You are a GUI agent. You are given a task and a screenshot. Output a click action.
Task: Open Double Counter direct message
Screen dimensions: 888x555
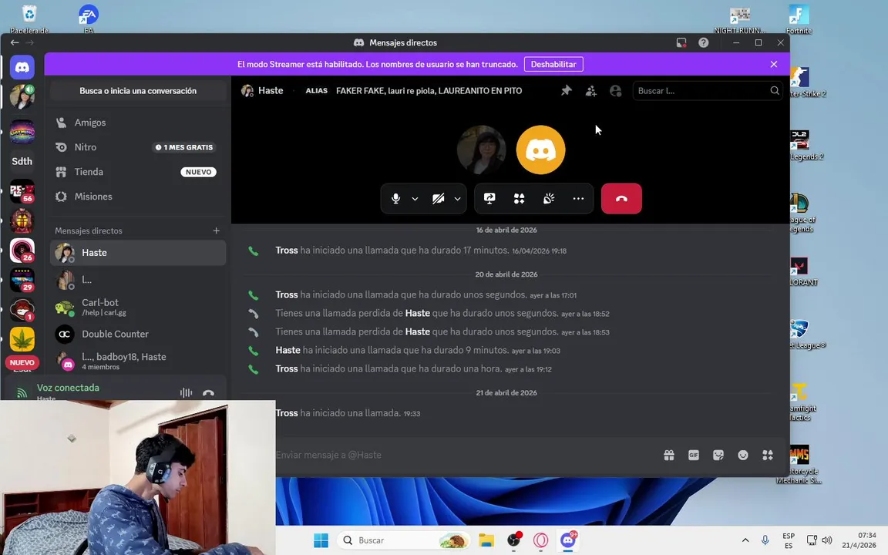138,334
